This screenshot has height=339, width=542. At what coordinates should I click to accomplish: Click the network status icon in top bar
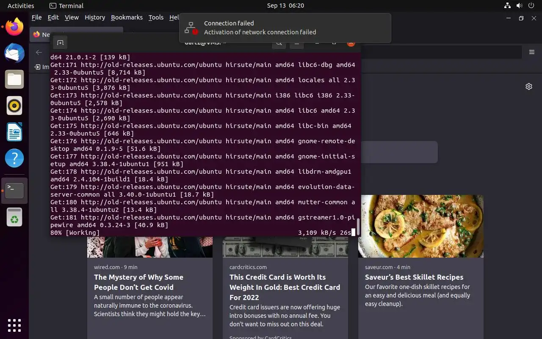tap(507, 6)
